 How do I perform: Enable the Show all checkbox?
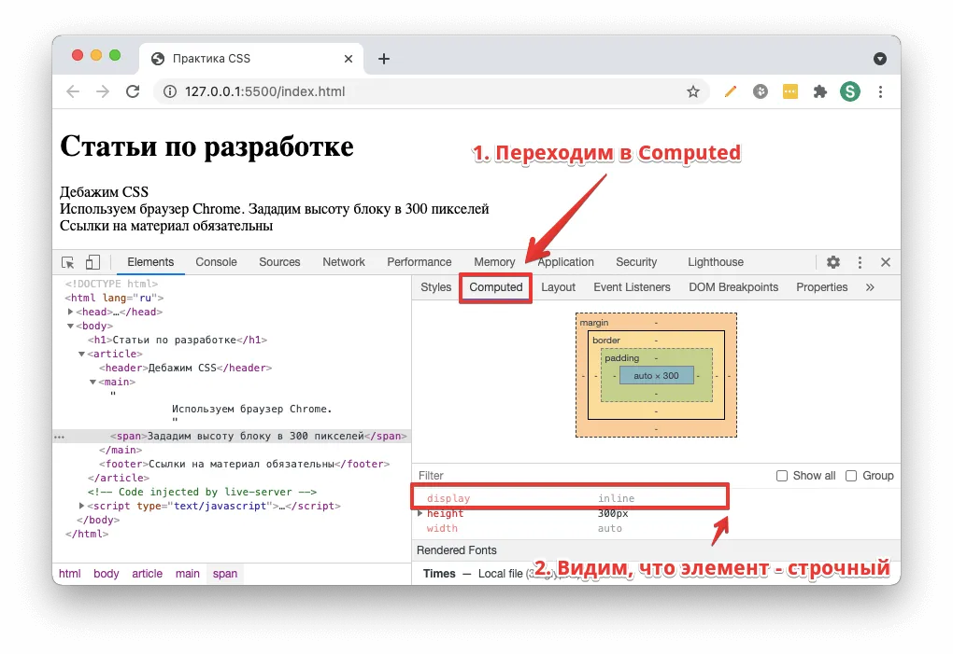pyautogui.click(x=782, y=476)
